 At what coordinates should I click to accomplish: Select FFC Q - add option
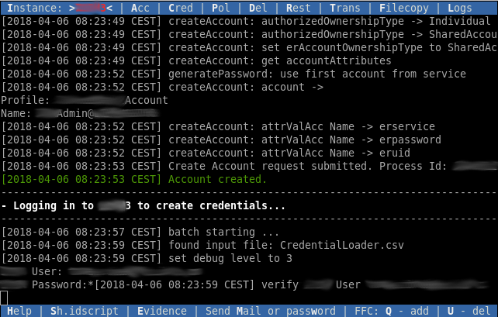[391, 311]
